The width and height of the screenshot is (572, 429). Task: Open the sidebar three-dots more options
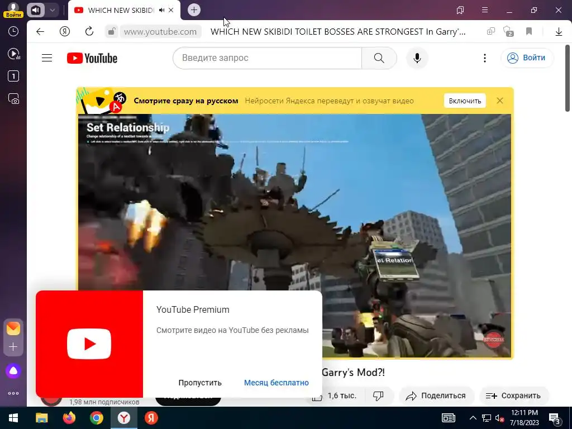coord(13,393)
